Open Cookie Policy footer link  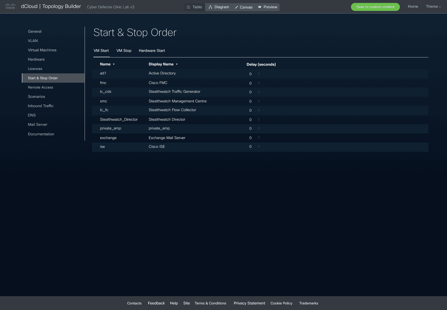tap(281, 303)
